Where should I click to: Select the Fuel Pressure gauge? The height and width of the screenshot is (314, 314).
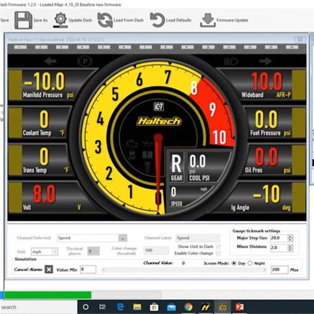point(275,122)
